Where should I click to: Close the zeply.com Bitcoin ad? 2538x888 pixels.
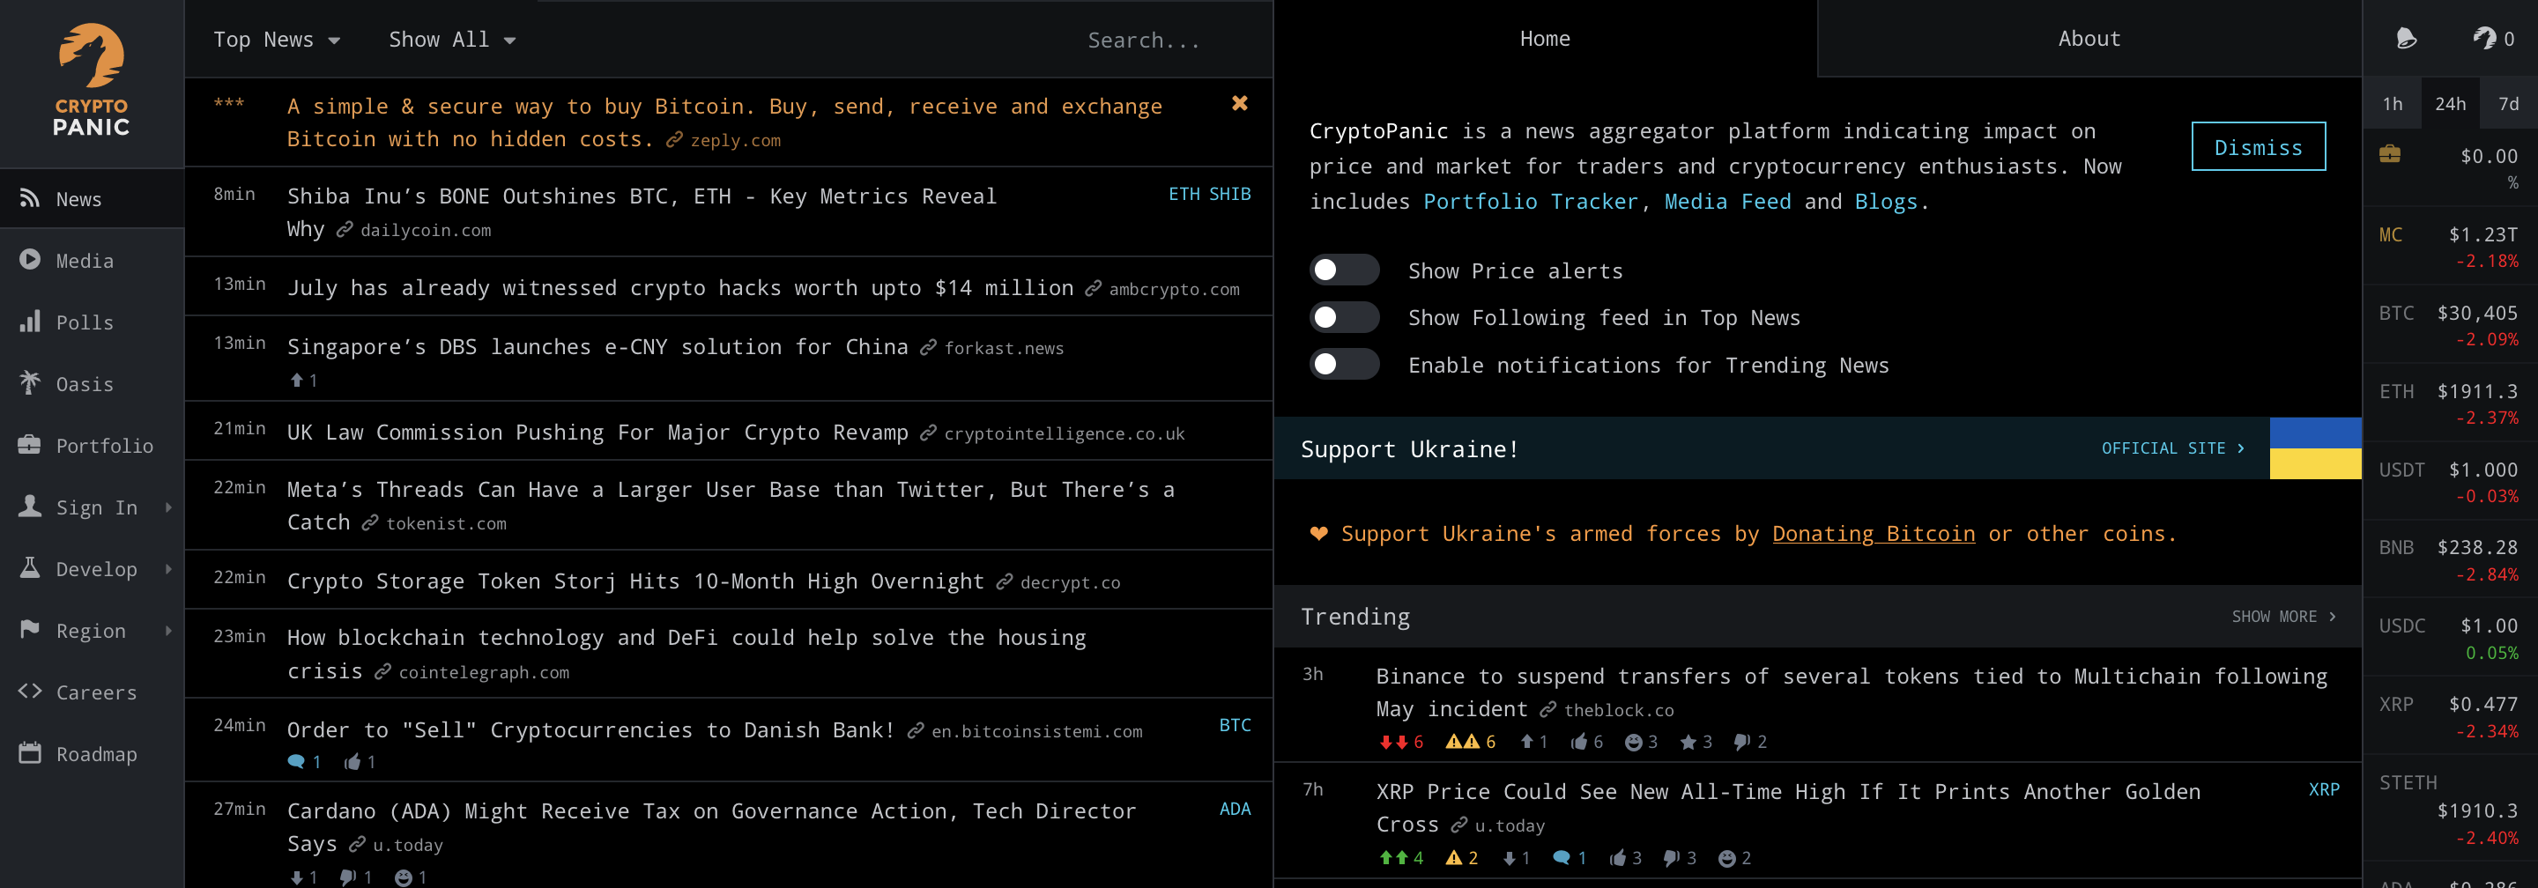click(1239, 103)
